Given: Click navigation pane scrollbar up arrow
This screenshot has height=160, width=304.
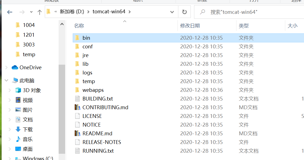Looking at the screenshot, I should (x=62, y=24).
